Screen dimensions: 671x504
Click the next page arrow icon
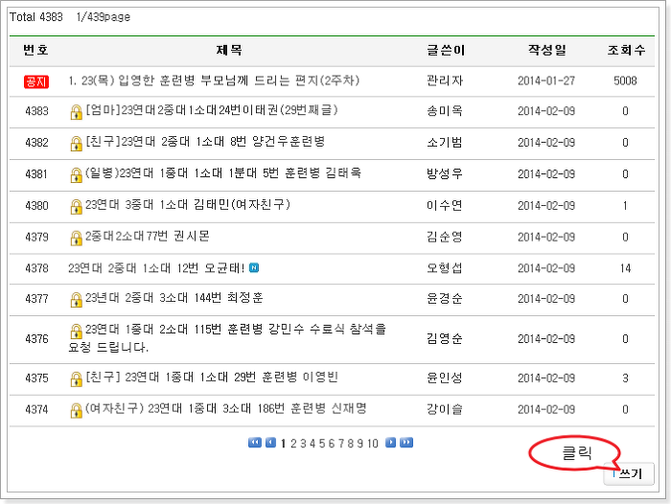coord(390,443)
